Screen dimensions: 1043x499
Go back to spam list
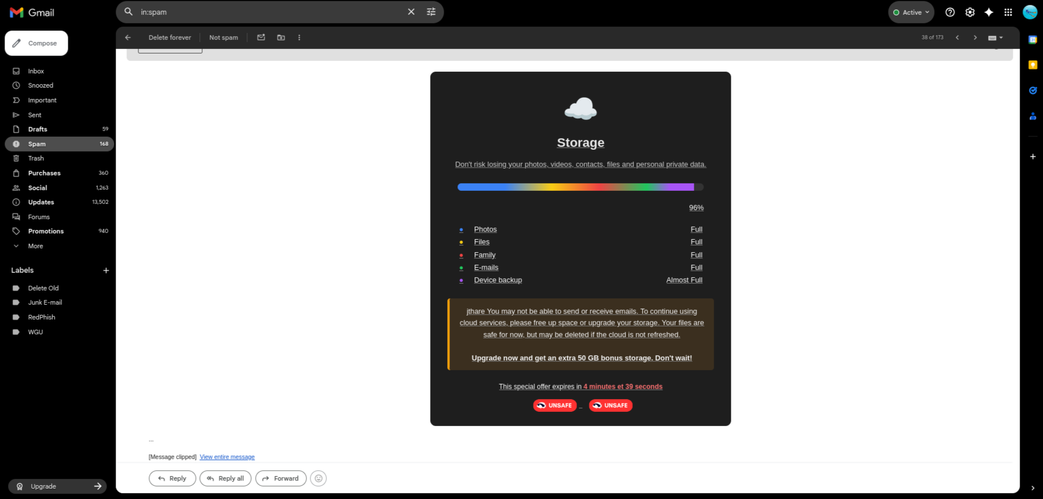pos(128,38)
